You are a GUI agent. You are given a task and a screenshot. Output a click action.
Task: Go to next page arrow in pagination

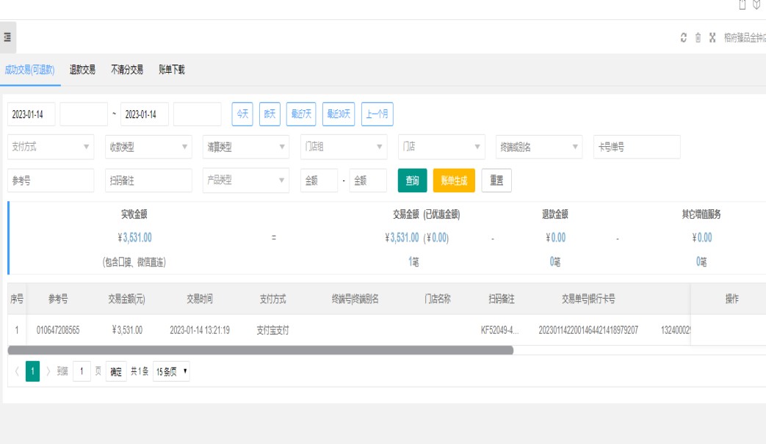[48, 371]
